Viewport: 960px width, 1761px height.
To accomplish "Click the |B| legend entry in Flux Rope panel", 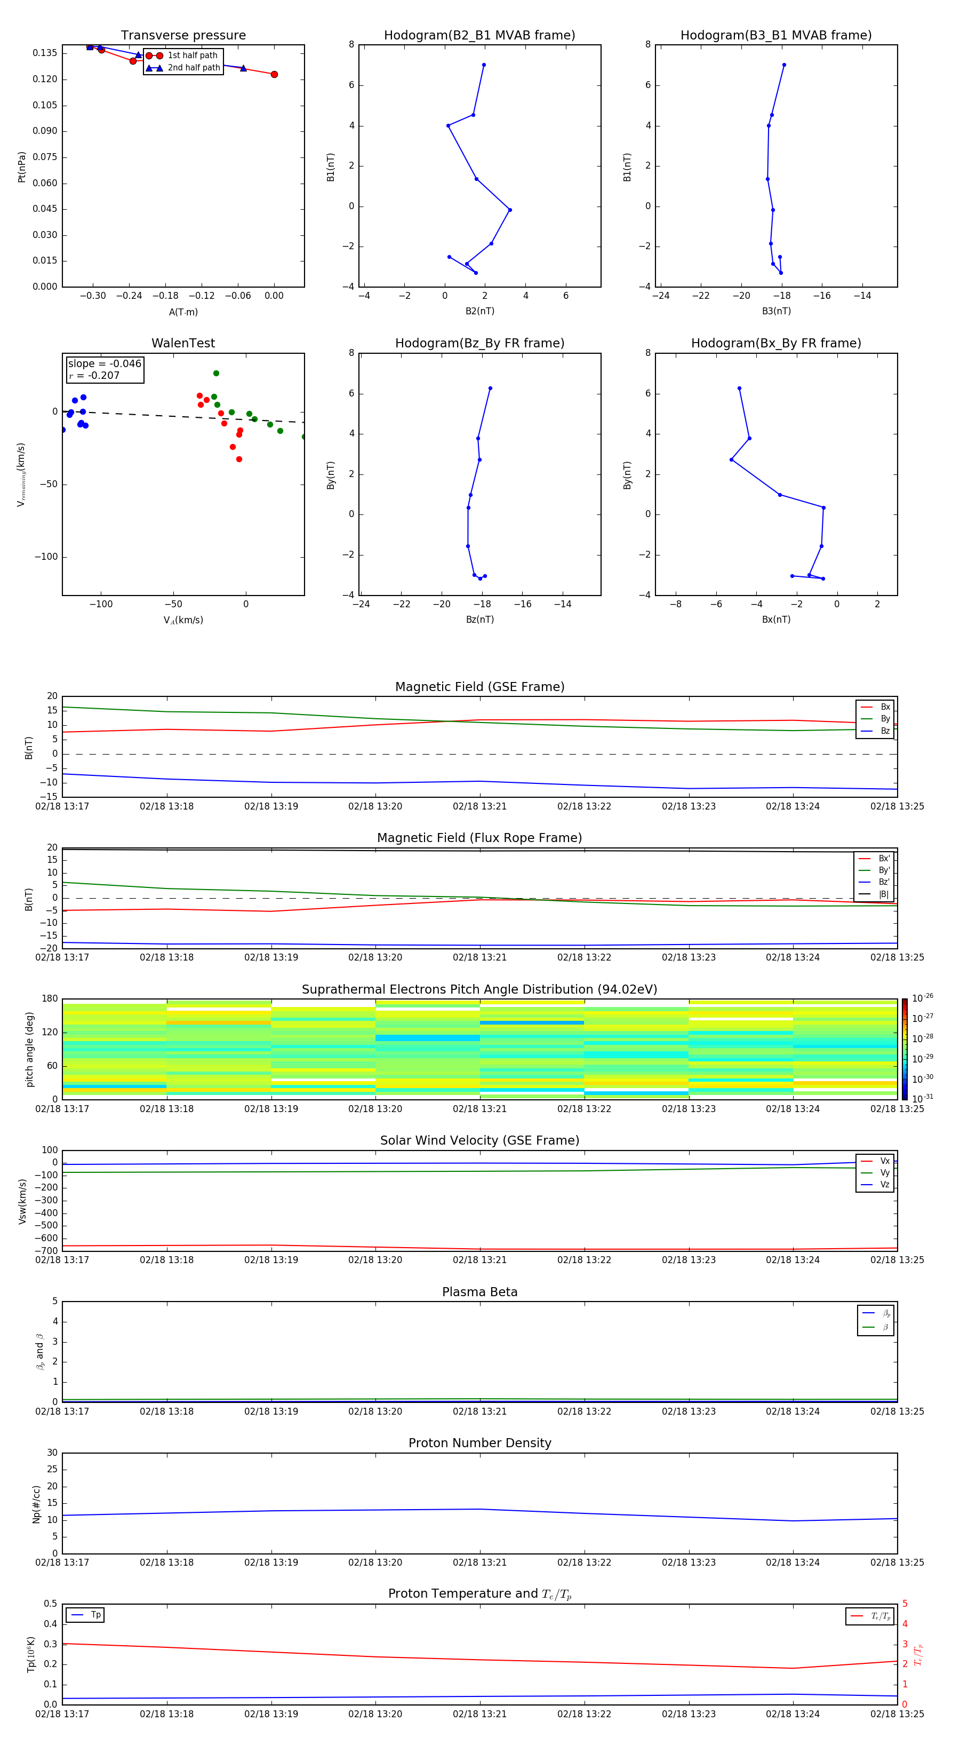I will click(x=875, y=894).
